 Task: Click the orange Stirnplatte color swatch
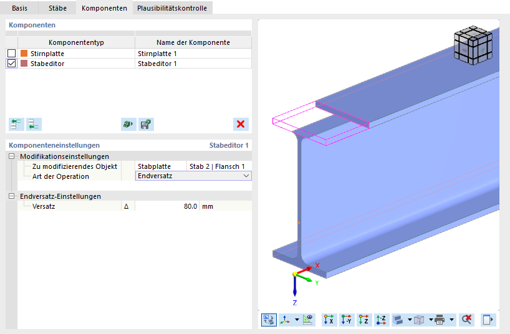tap(24, 54)
